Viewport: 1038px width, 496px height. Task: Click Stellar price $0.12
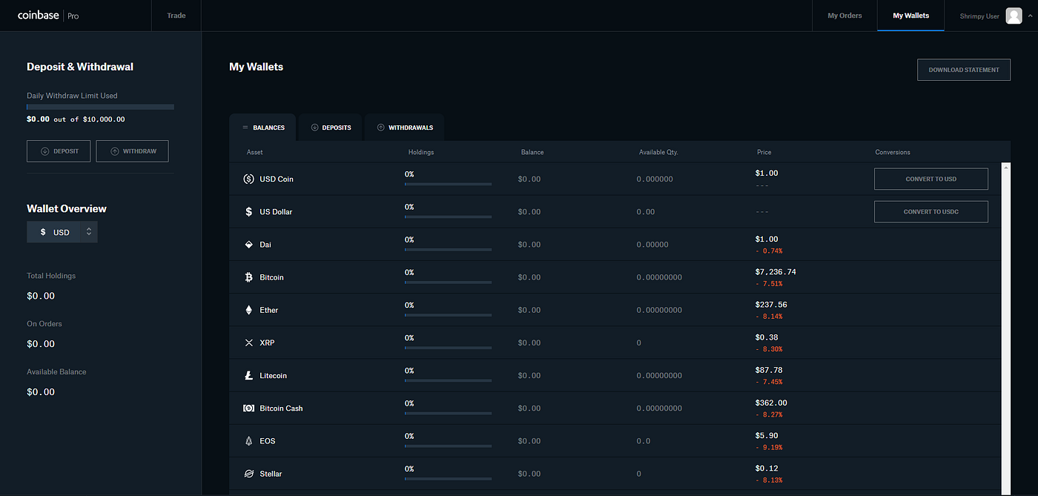[x=767, y=468]
